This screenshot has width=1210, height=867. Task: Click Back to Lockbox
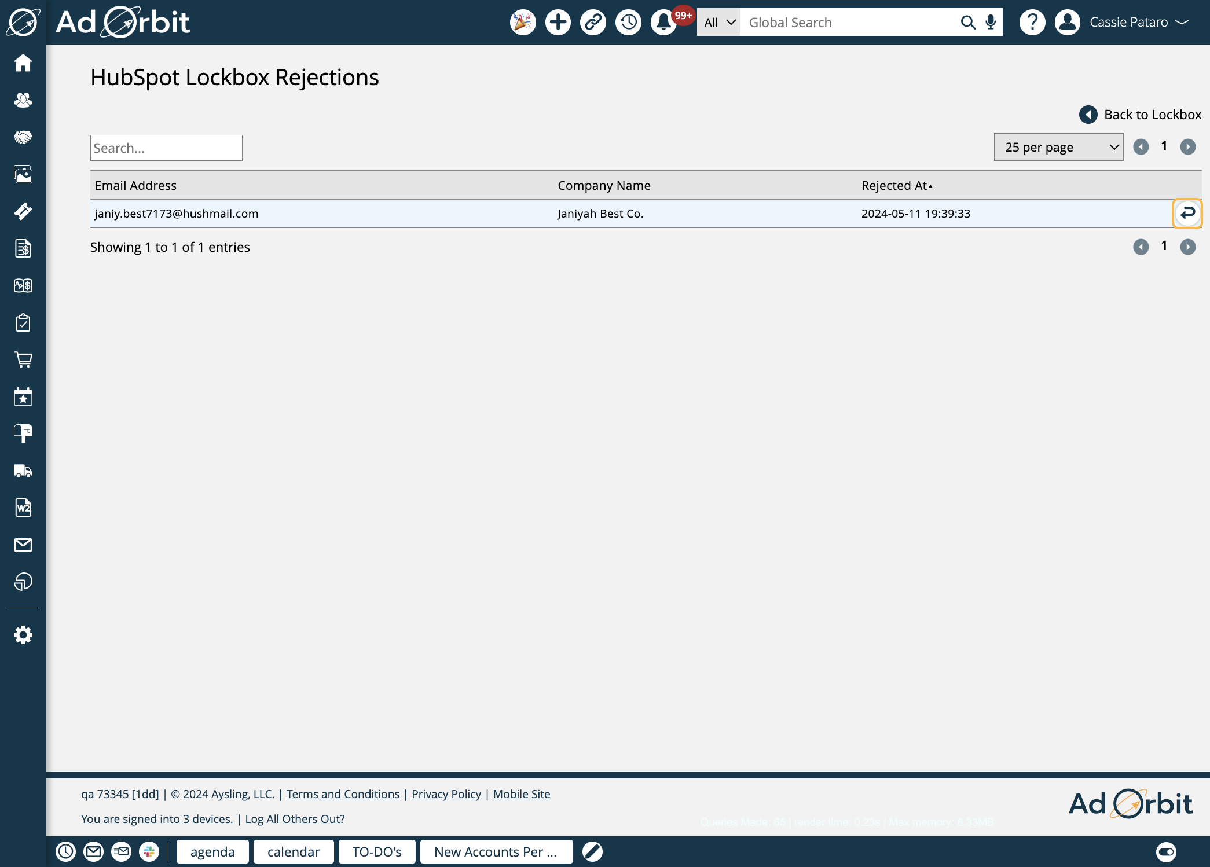coord(1140,115)
